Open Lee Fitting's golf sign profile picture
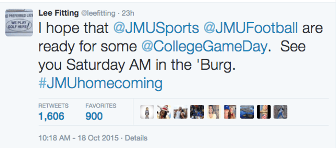The height and width of the screenshot is (148, 336). tap(19, 23)
